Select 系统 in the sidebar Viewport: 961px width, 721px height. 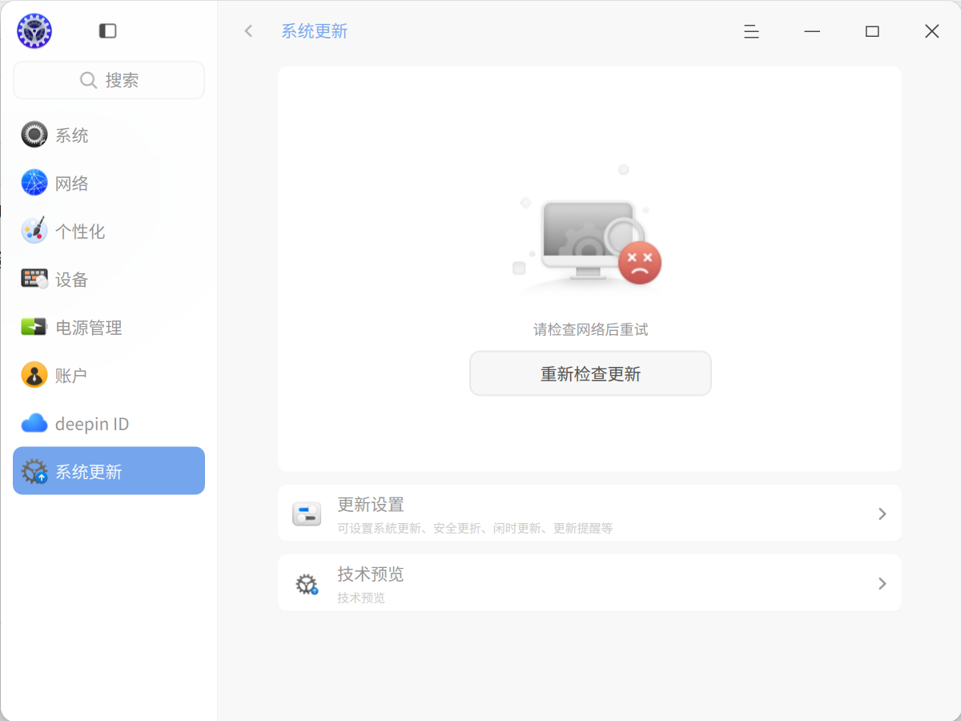point(109,135)
